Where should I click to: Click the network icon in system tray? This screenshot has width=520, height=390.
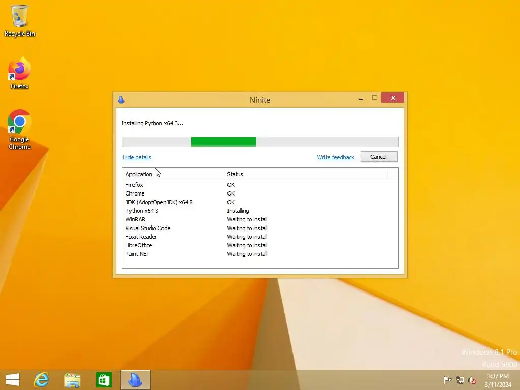tap(460, 380)
